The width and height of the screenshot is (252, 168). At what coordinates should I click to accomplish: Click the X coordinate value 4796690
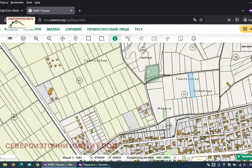click(x=99, y=158)
